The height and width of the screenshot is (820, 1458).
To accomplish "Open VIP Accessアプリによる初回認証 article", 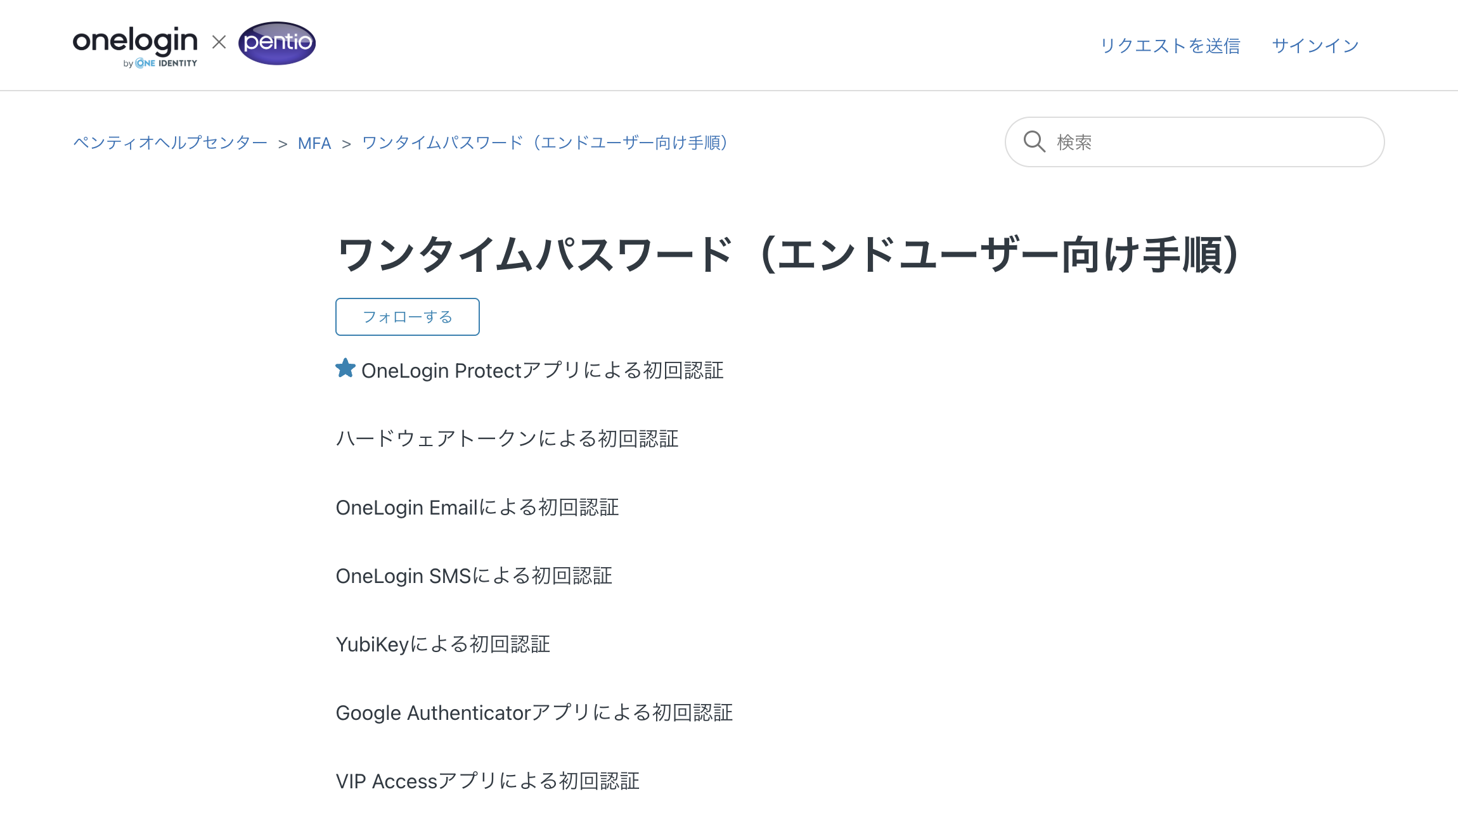I will pos(487,781).
